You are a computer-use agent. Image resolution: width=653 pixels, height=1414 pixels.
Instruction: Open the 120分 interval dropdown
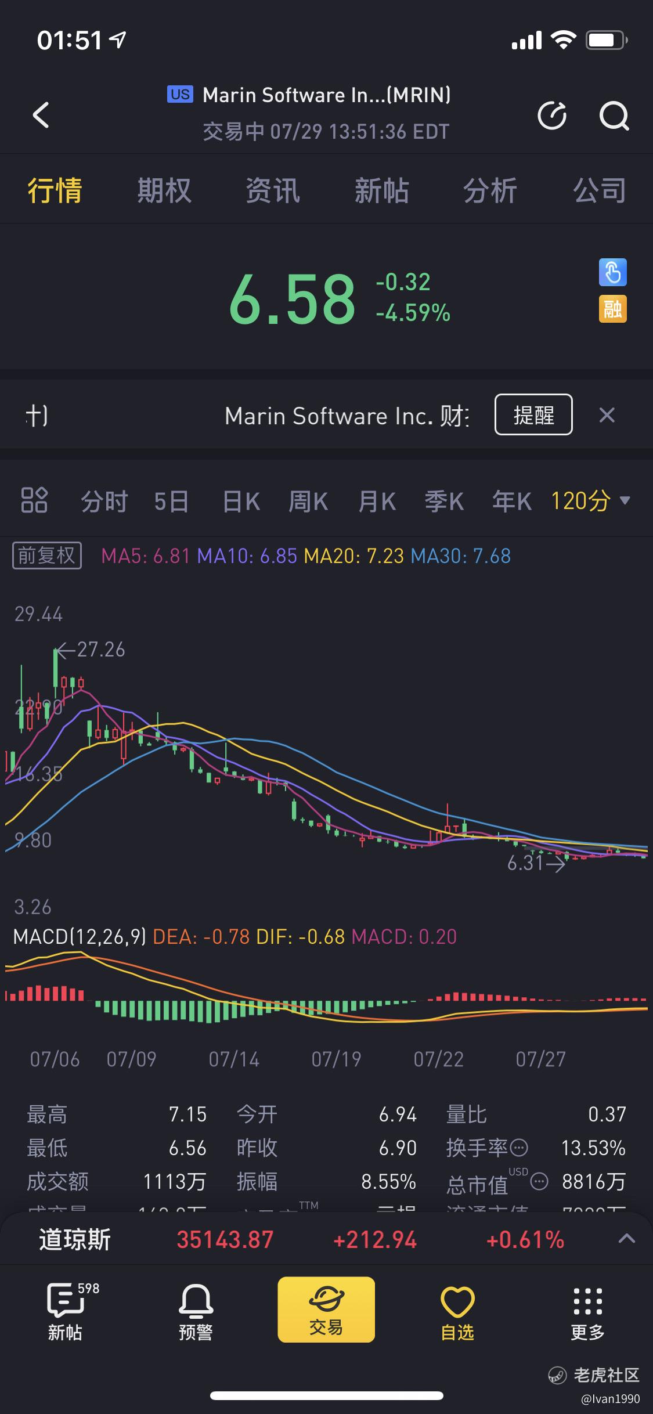590,500
